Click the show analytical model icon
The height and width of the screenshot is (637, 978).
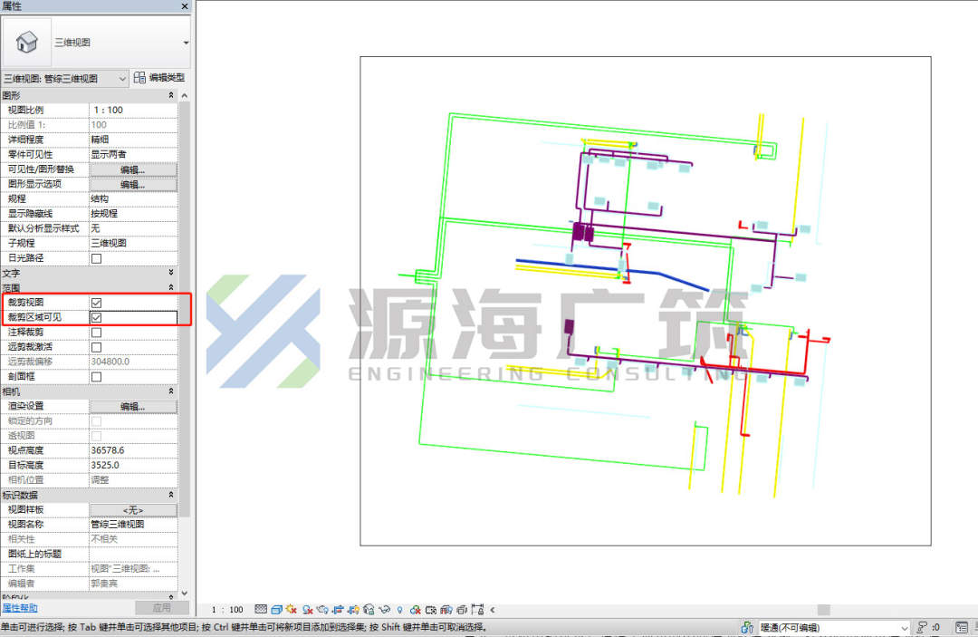click(446, 610)
